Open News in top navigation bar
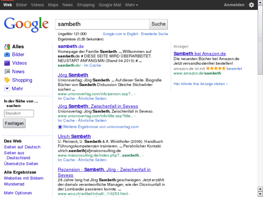Image resolution: width=263 pixels, height=197 pixels. (67, 5)
